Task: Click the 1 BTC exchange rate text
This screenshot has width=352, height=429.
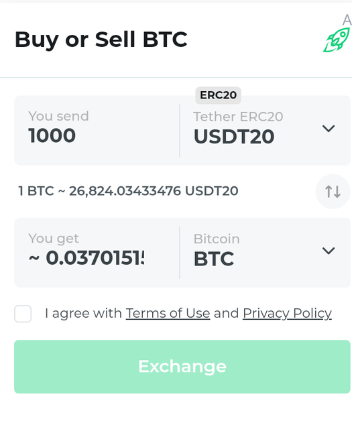Action: [128, 191]
